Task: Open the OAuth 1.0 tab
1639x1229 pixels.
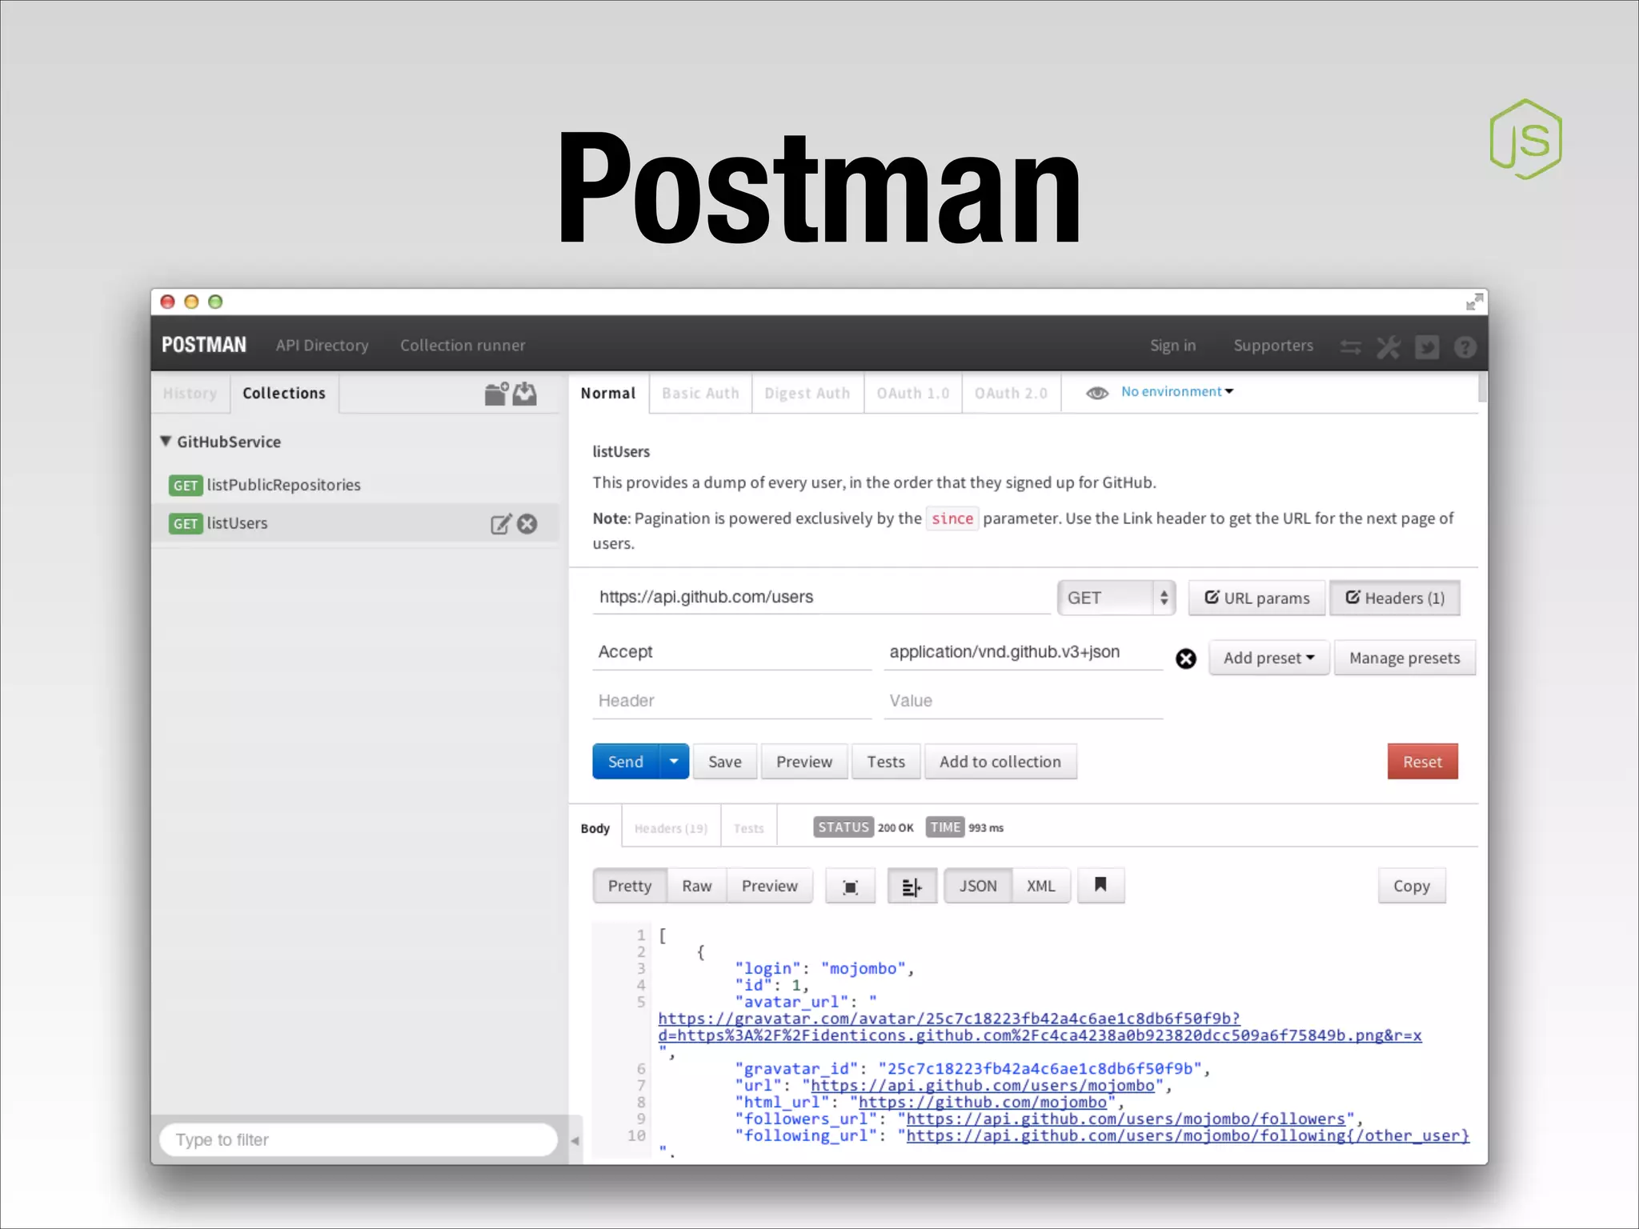Action: click(x=913, y=393)
